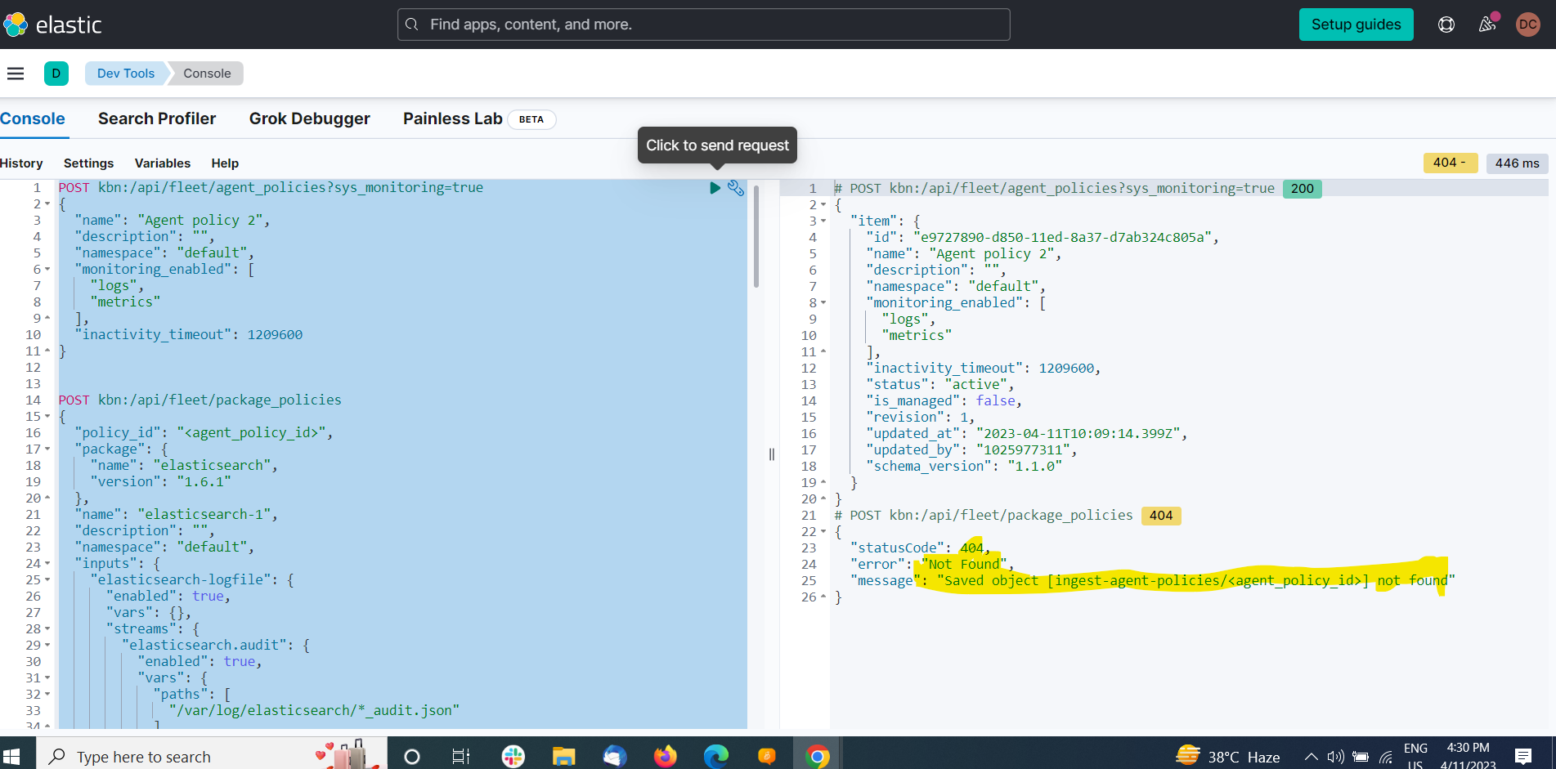Open the History menu item

pos(21,163)
